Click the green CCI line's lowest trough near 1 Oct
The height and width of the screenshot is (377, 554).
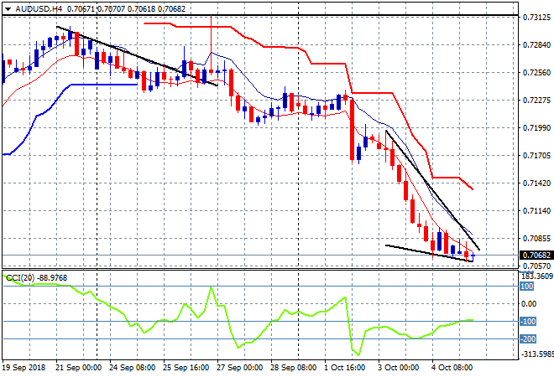coord(358,354)
